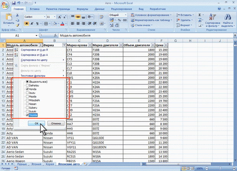Image resolution: width=237 pixels, height=171 pixels.
Task: Align text to the right
Action: click(83, 23)
